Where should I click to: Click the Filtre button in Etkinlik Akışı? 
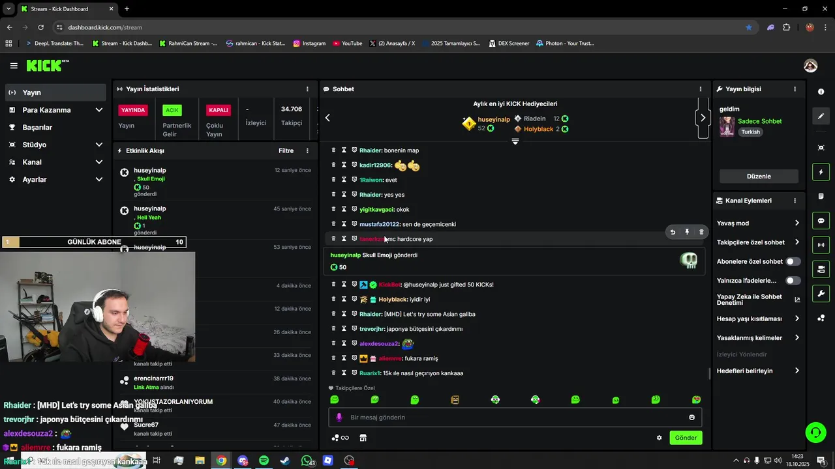tap(286, 151)
